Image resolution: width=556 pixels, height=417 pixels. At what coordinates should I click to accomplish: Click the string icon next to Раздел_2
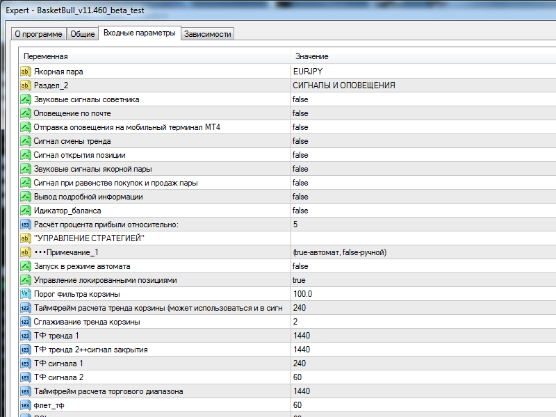coord(26,85)
